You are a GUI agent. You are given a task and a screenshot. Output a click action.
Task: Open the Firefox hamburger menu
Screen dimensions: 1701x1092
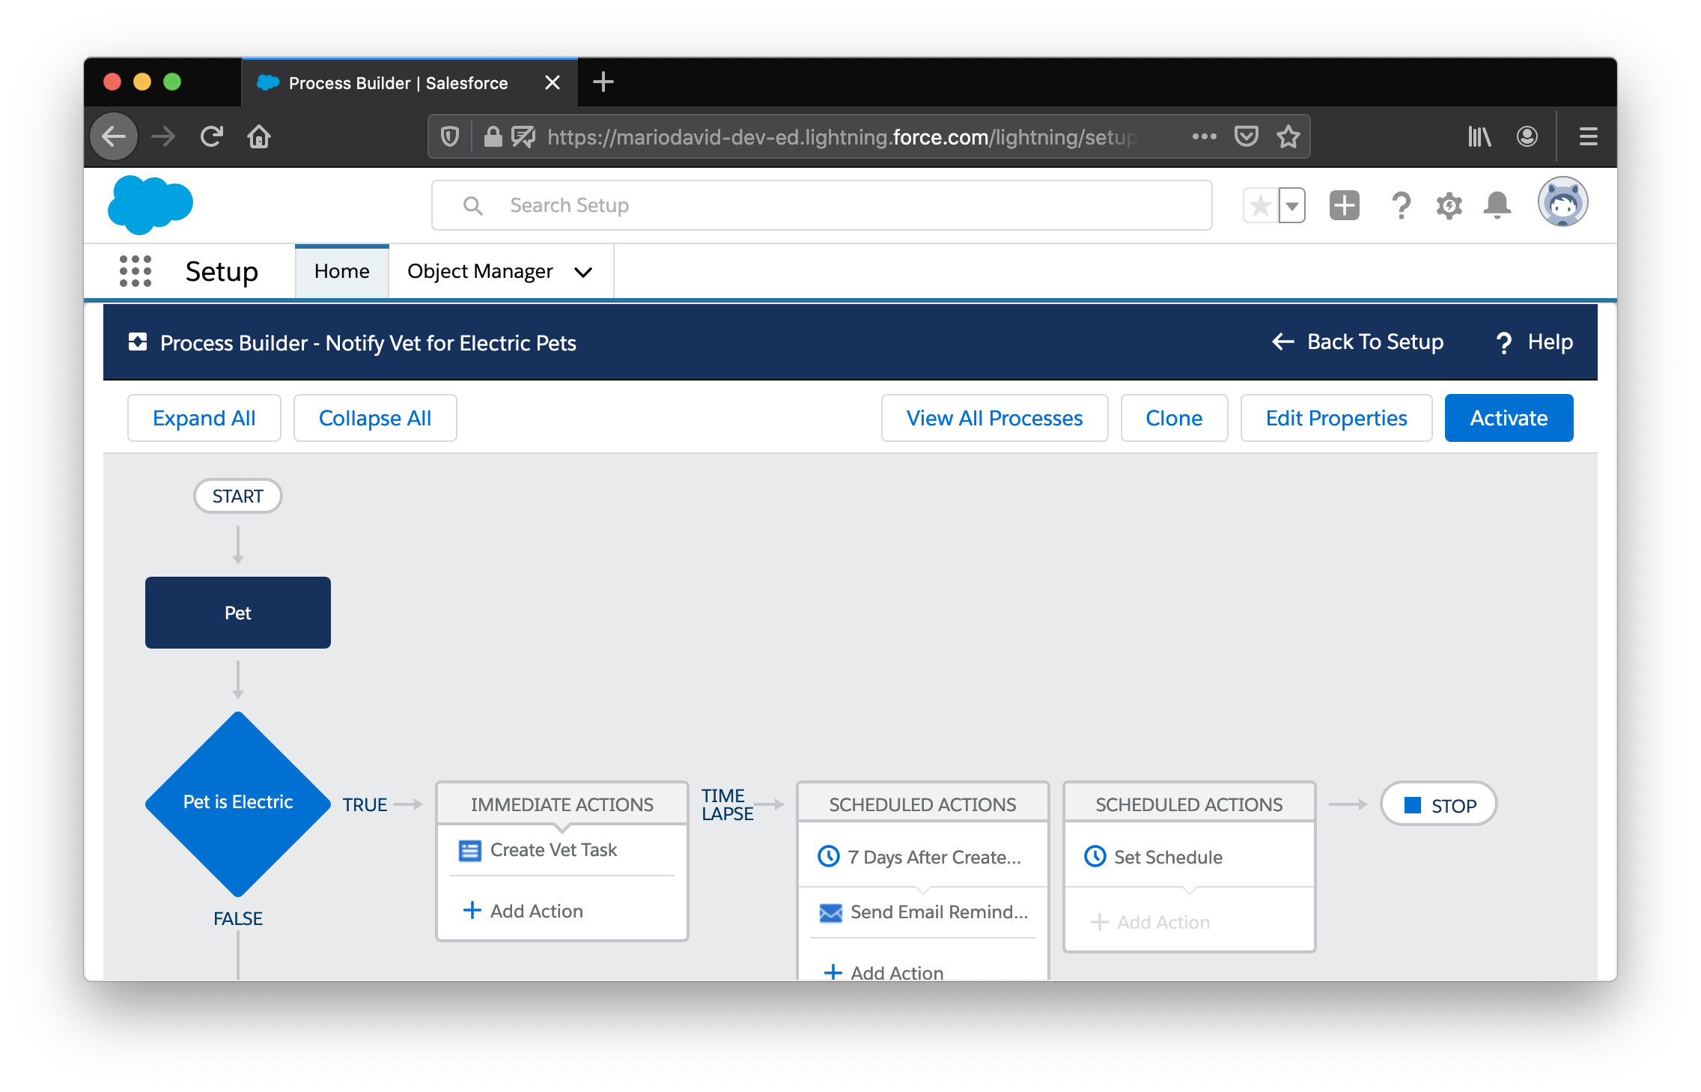(1589, 137)
